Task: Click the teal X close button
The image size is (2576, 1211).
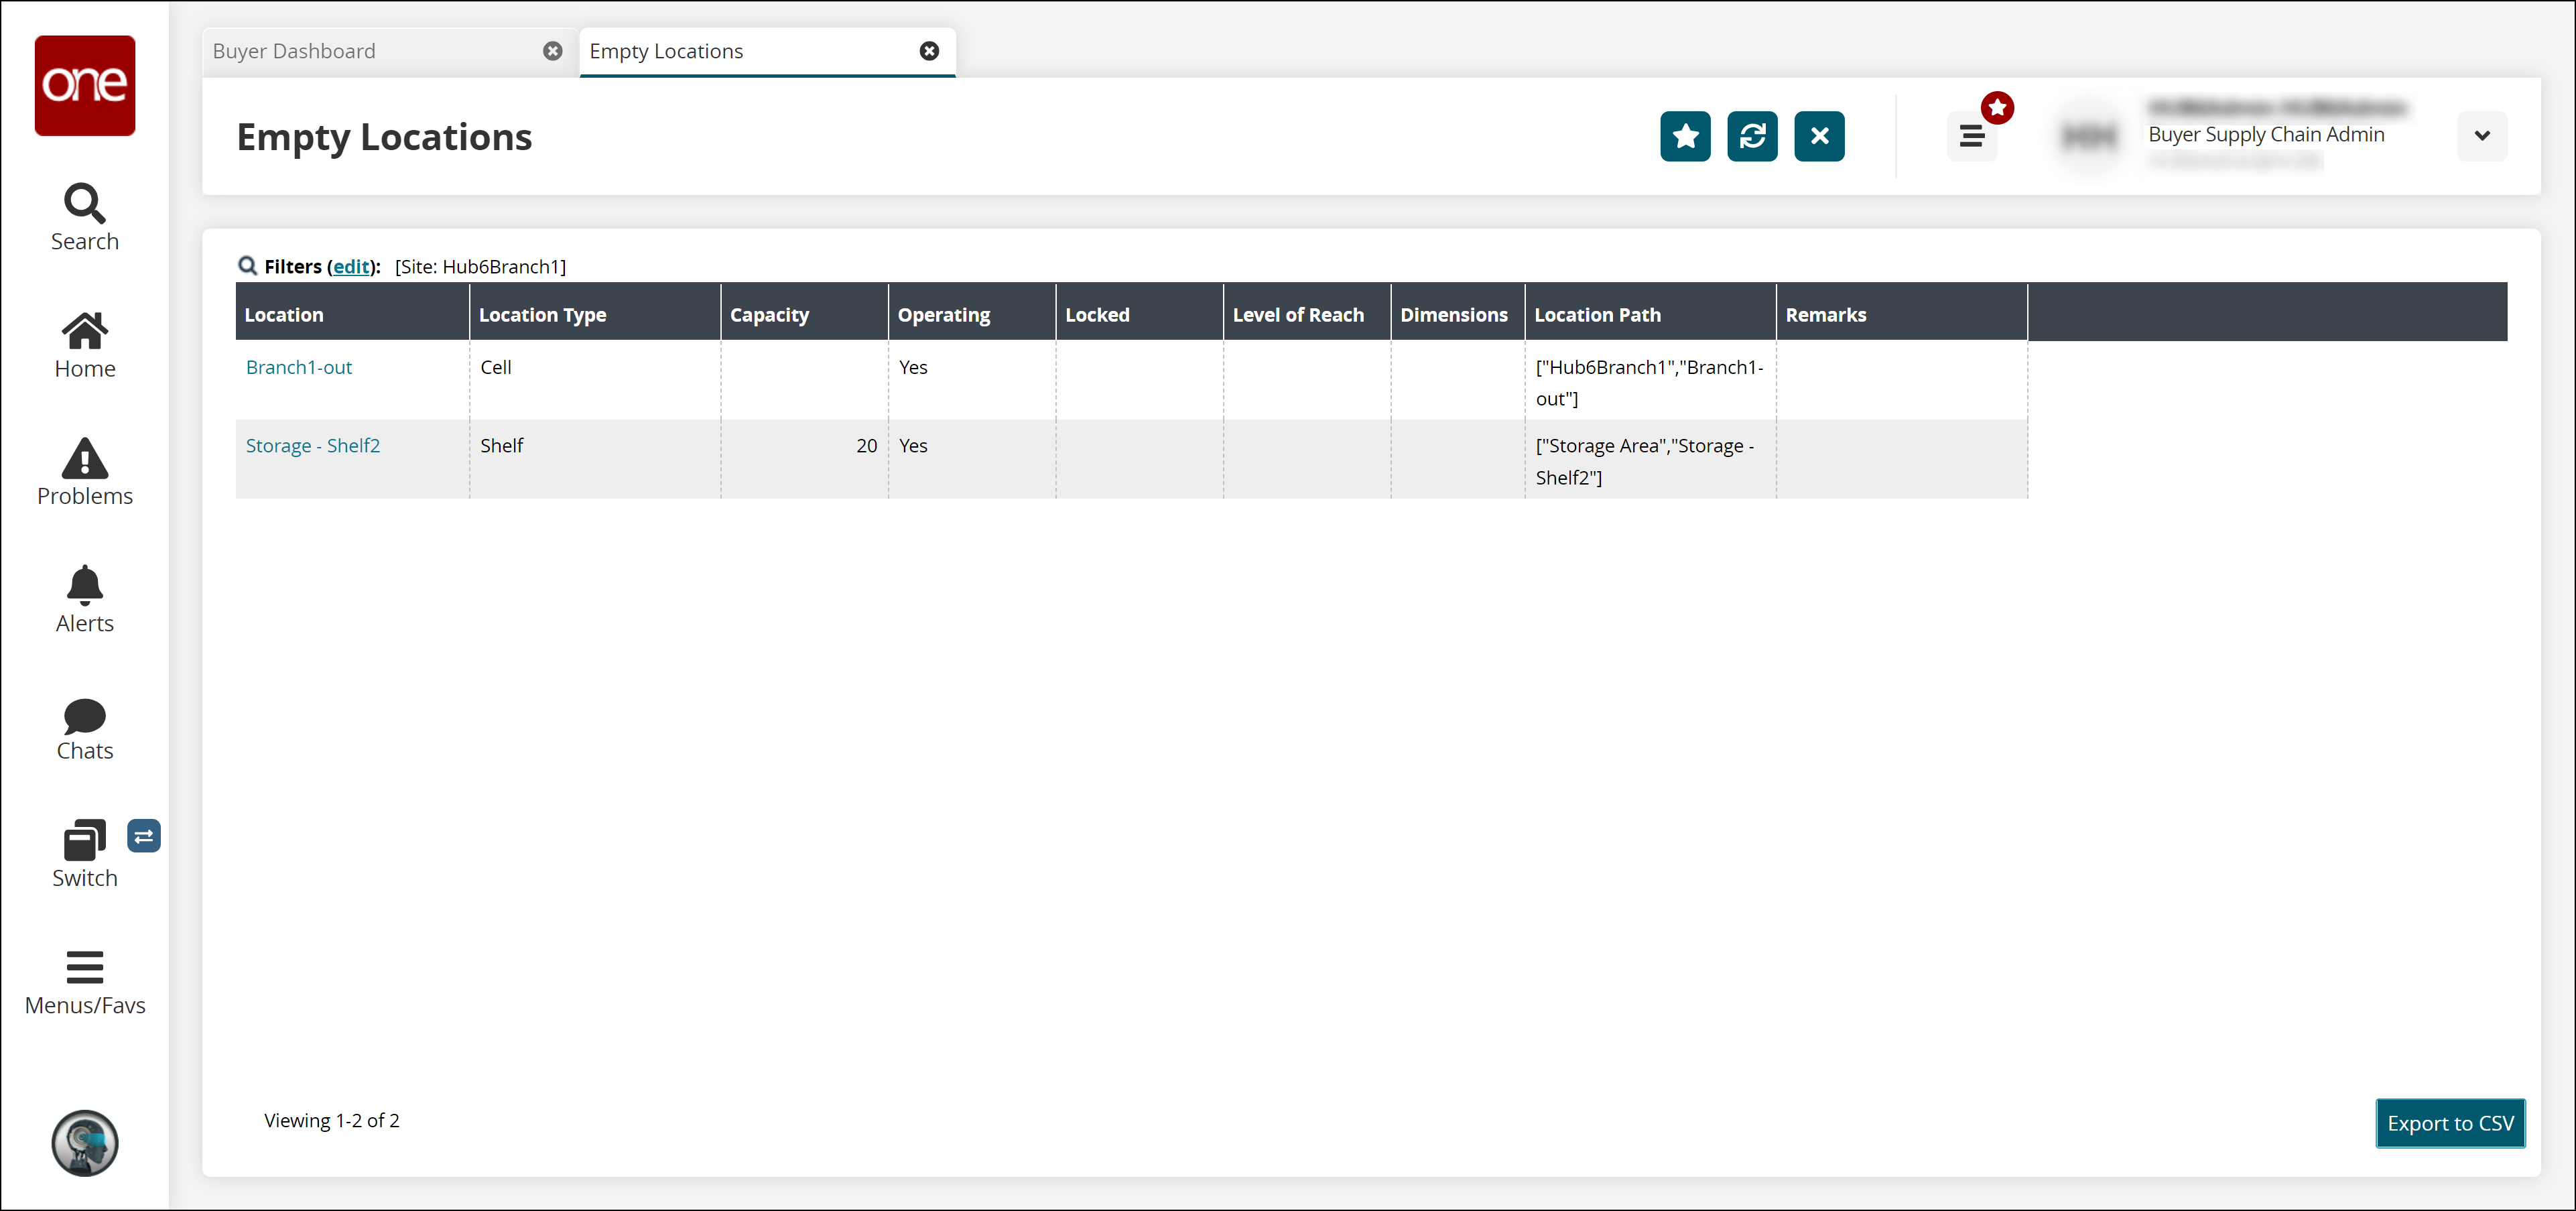Action: click(x=1819, y=136)
